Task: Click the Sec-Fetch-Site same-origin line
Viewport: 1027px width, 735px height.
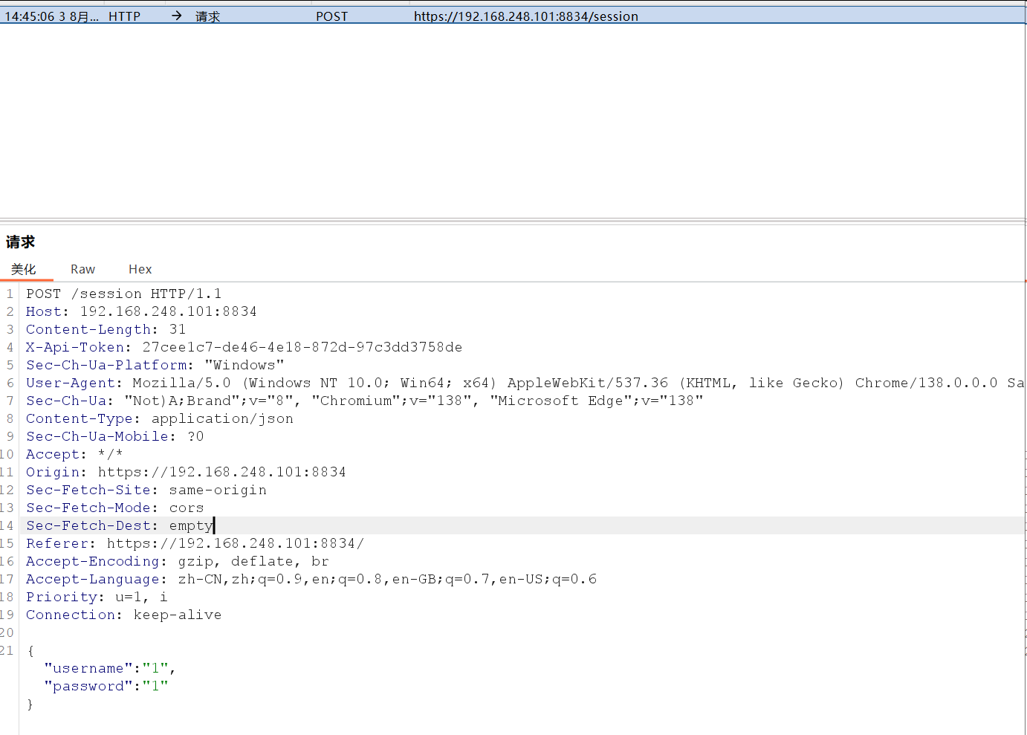Action: click(146, 490)
